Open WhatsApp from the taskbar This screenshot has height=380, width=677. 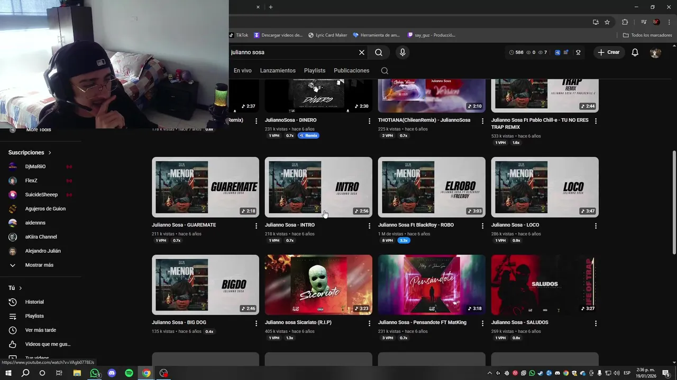(x=95, y=373)
